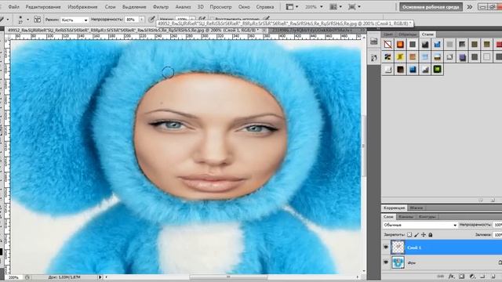
Task: Switch to the Каналы tab
Action: [x=406, y=217]
